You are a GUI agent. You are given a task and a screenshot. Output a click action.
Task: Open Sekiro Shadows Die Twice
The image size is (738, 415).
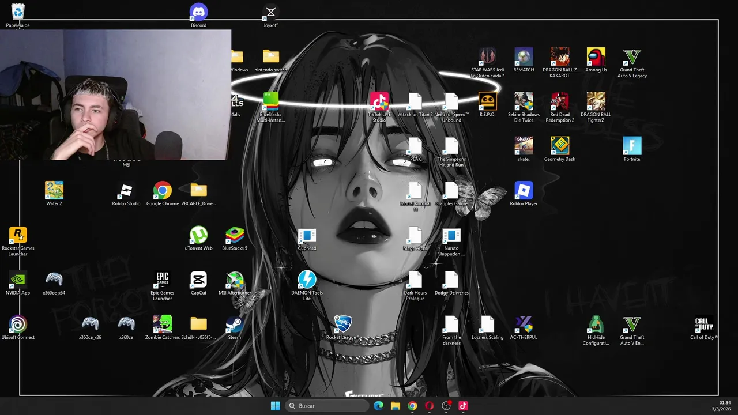pyautogui.click(x=524, y=108)
